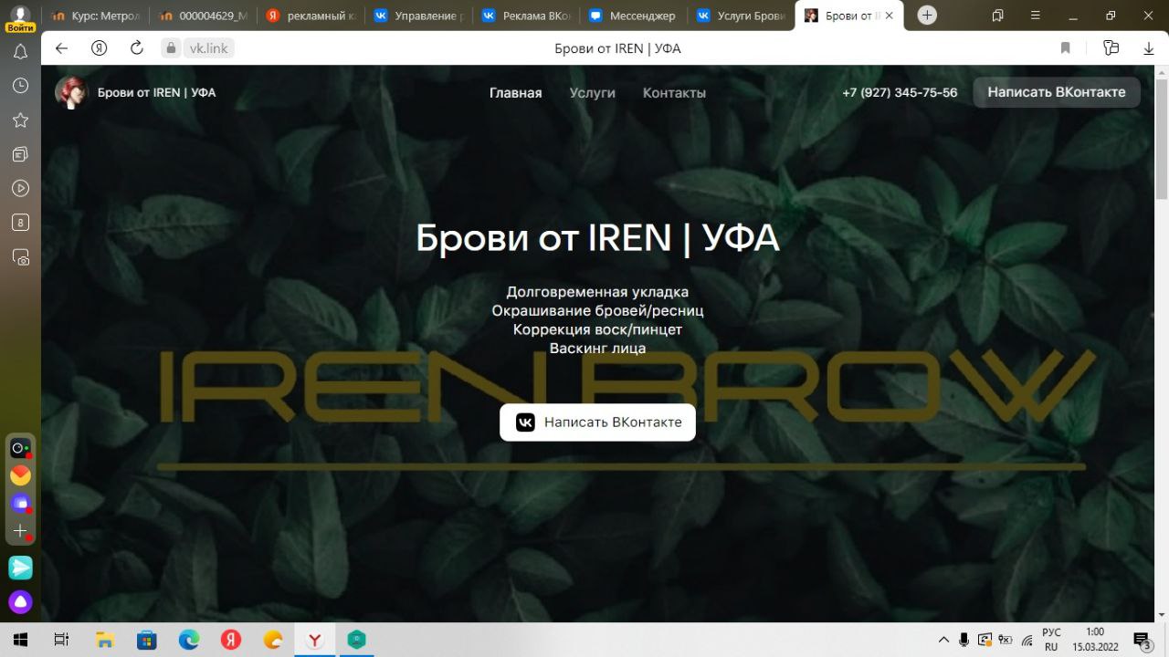Click the Войти profile avatar
This screenshot has height=657, width=1169.
click(19, 18)
